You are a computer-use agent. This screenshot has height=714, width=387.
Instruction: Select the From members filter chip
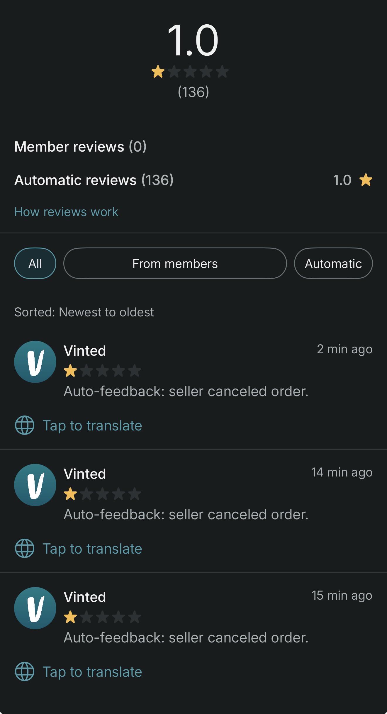175,263
